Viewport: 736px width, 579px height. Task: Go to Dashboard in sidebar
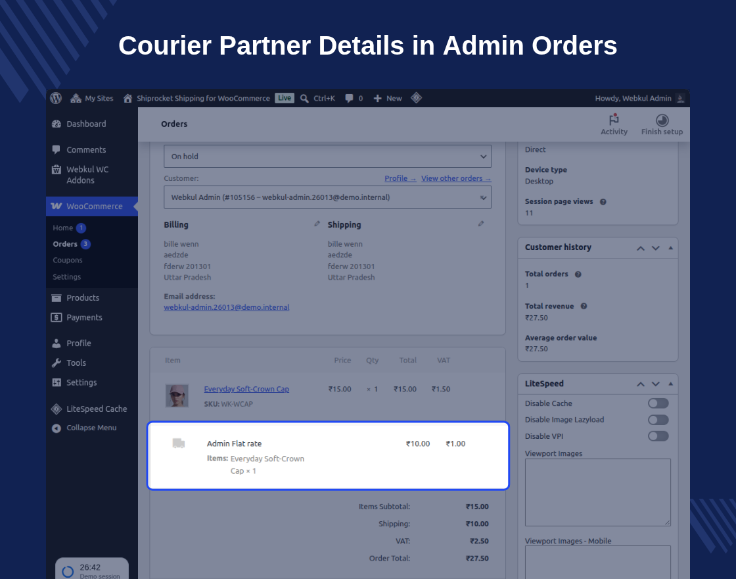(x=86, y=124)
